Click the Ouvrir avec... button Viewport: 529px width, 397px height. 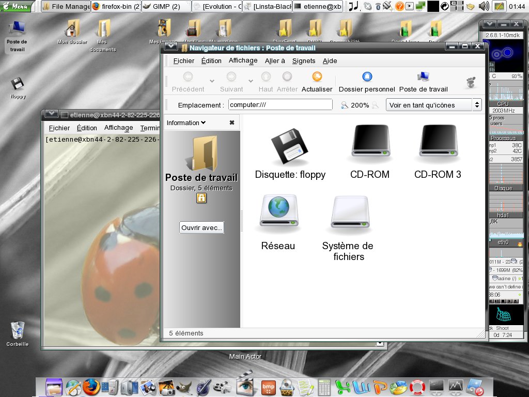click(x=201, y=227)
